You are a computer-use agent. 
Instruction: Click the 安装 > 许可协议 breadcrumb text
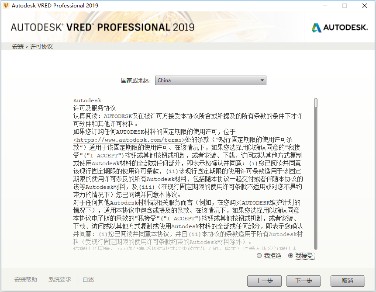pyautogui.click(x=32, y=46)
